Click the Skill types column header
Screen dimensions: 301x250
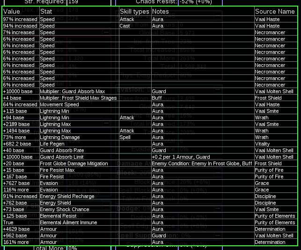point(134,12)
